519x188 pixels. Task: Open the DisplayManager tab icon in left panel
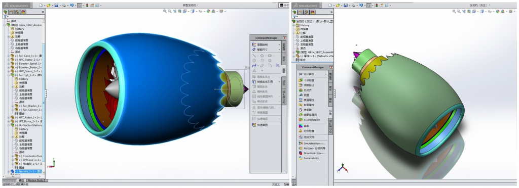(x=23, y=12)
